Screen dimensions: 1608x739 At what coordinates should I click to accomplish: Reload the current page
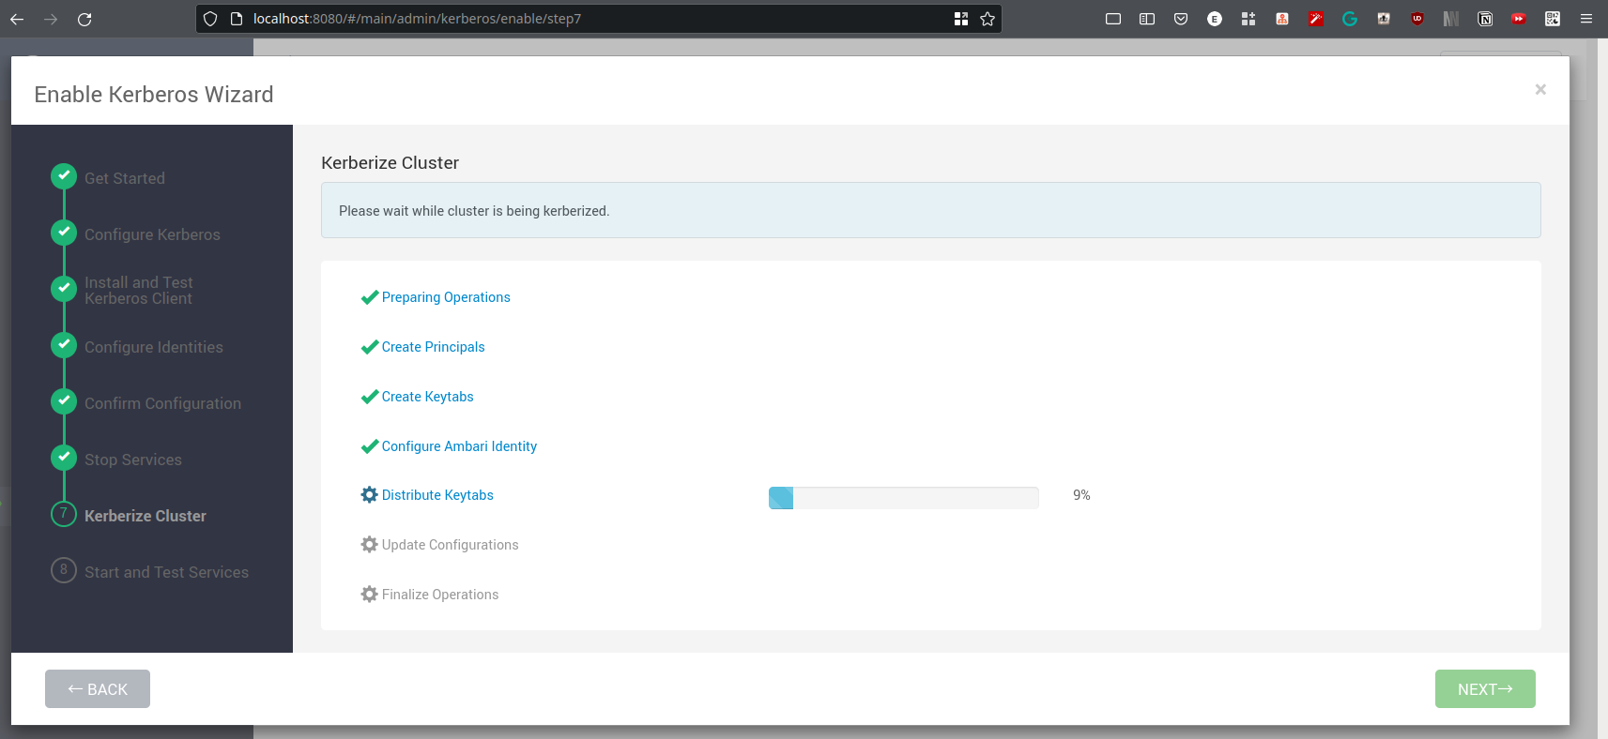tap(84, 19)
